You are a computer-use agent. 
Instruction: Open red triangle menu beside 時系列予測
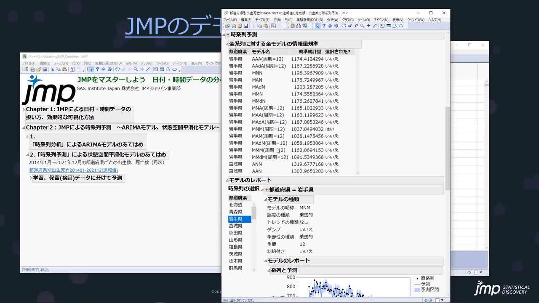[228, 35]
